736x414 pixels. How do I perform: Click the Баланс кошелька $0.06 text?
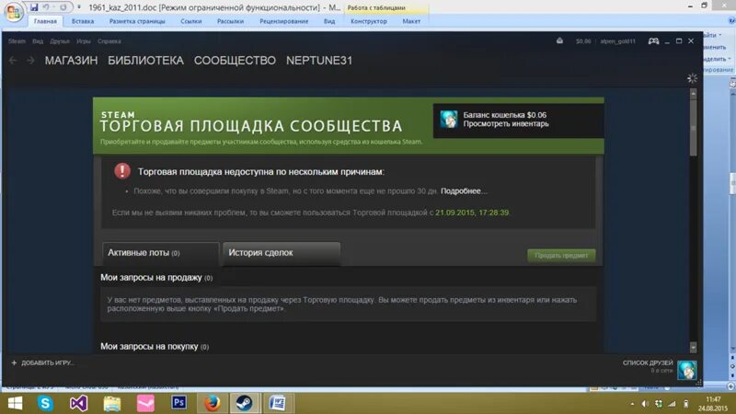coord(504,115)
